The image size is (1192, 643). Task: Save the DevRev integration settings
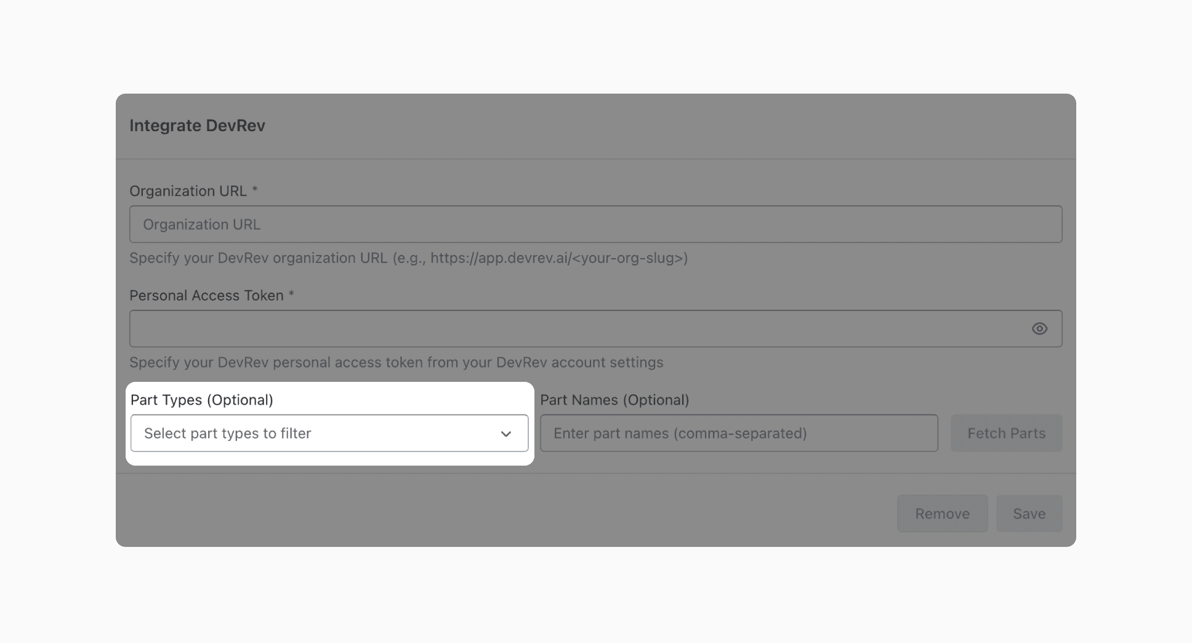[1029, 514]
